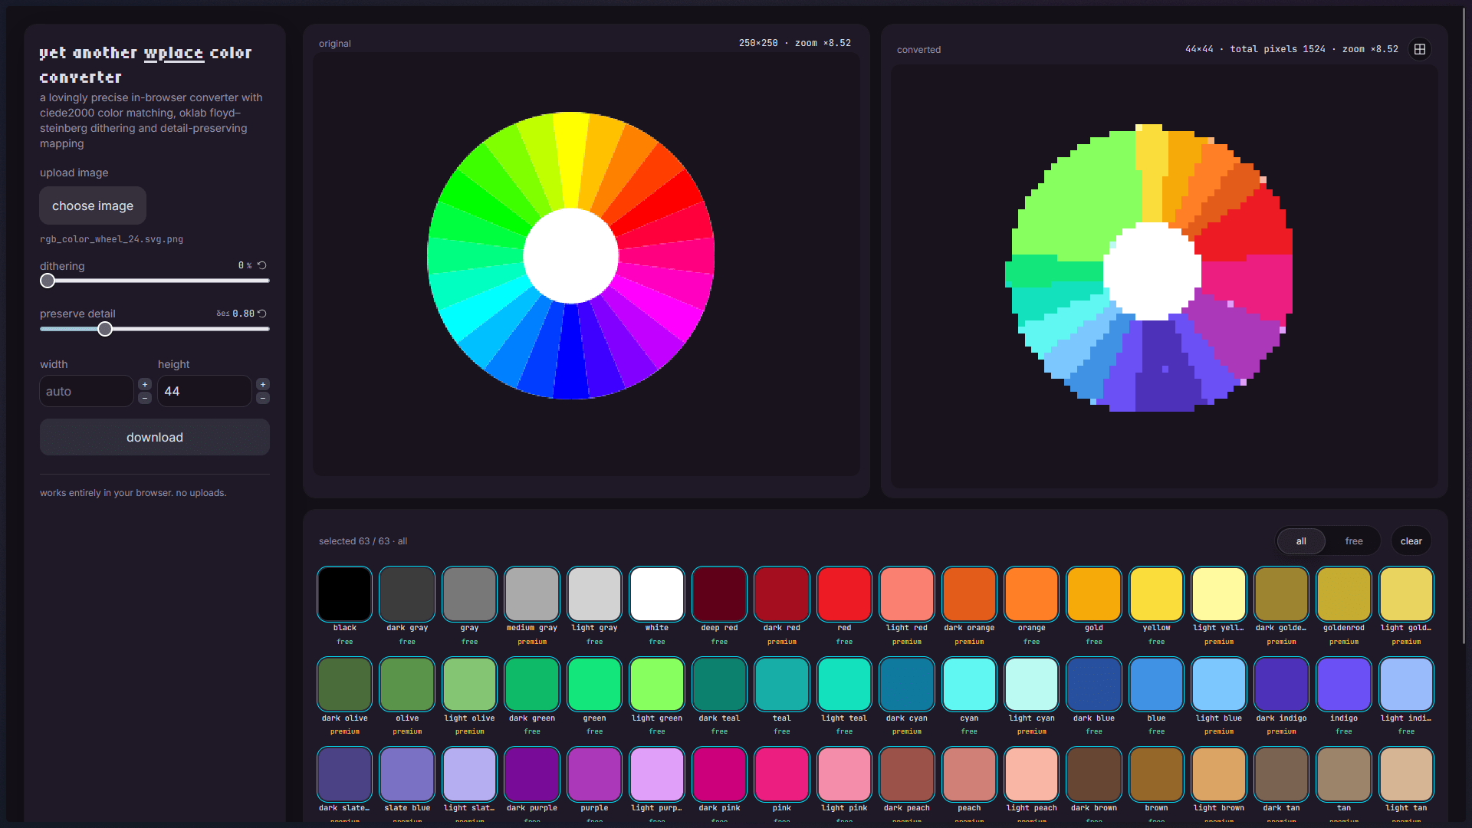Switch the palette filter to all
Viewport: 1472px width, 828px height.
[1301, 540]
